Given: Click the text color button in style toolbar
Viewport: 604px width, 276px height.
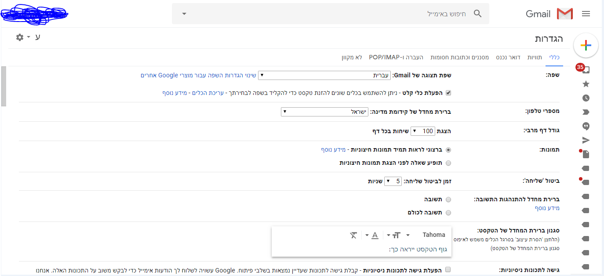Looking at the screenshot, I should (375, 235).
